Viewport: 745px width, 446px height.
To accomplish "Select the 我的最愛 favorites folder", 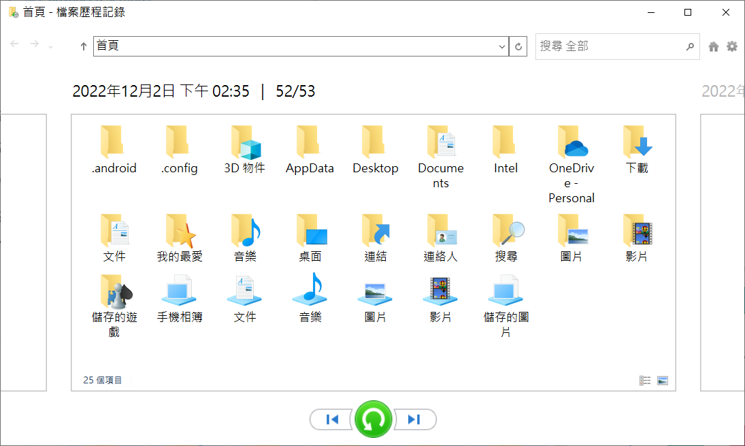I will 180,238.
